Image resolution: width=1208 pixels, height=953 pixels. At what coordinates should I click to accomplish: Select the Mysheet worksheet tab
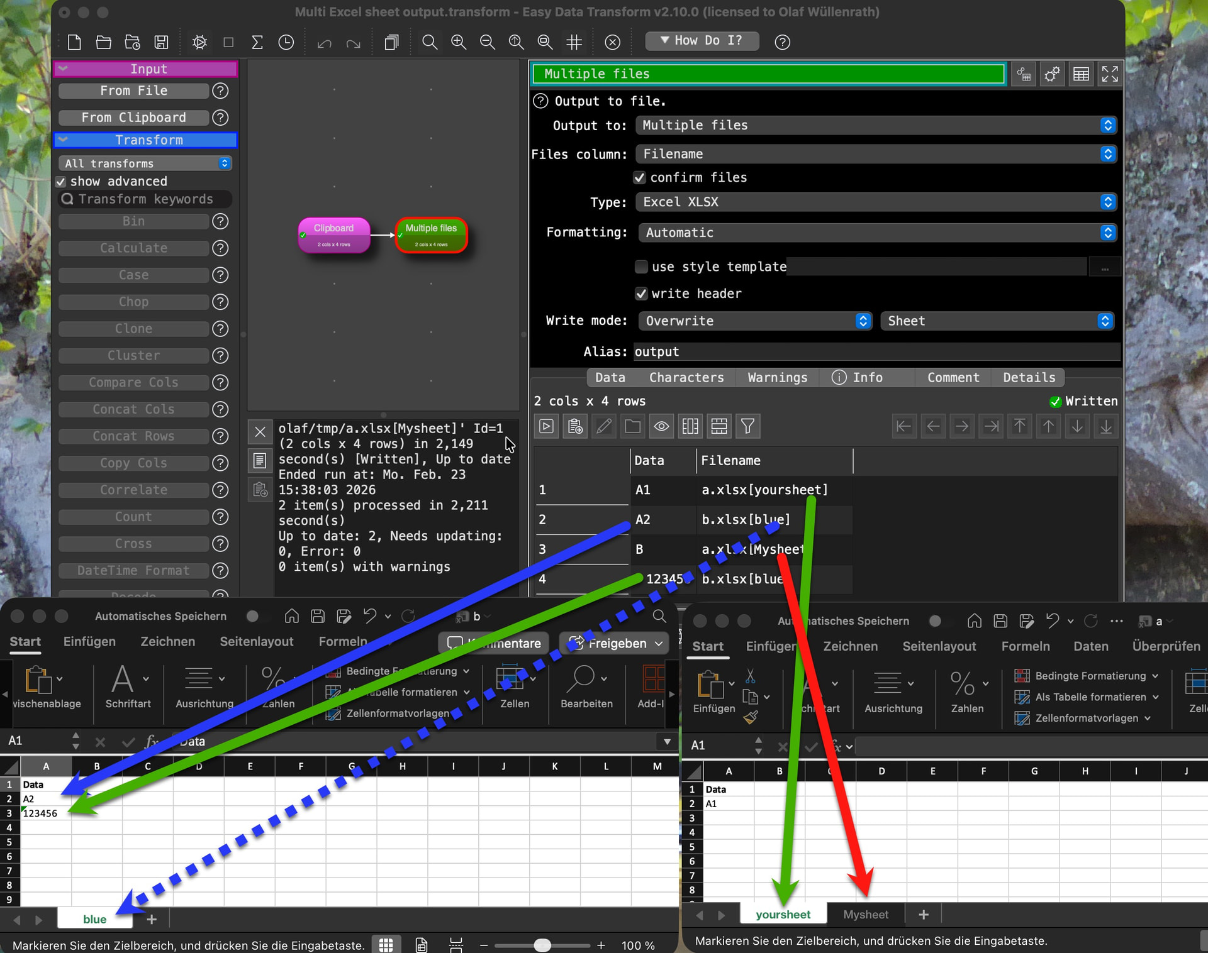[866, 914]
